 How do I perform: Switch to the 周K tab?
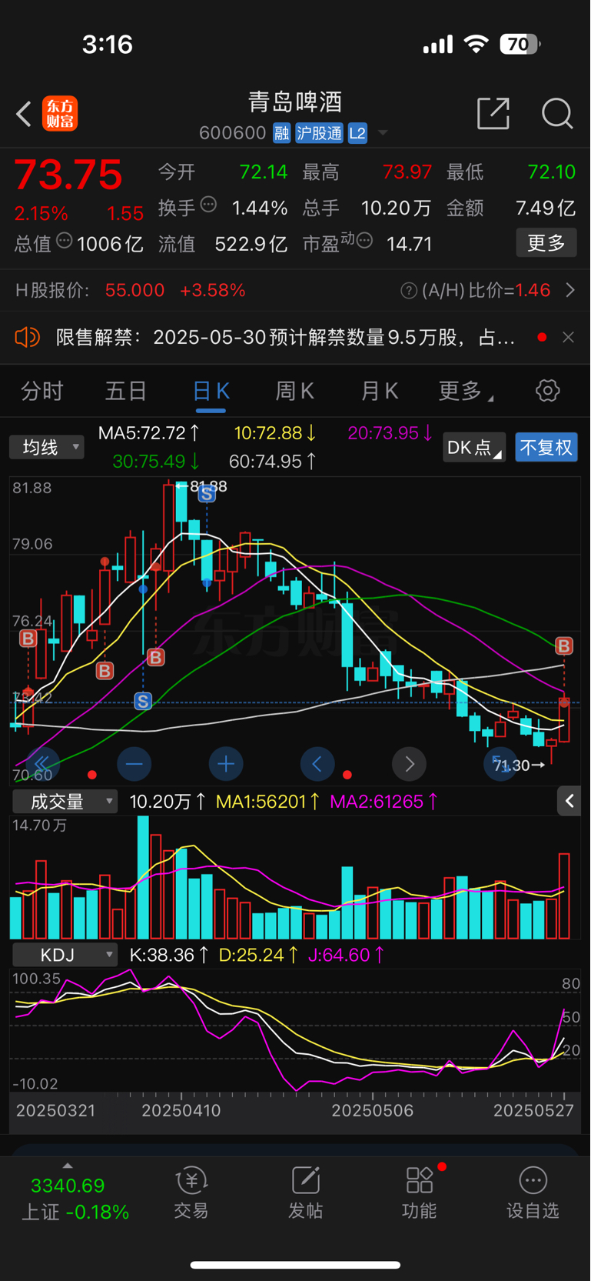(x=294, y=391)
